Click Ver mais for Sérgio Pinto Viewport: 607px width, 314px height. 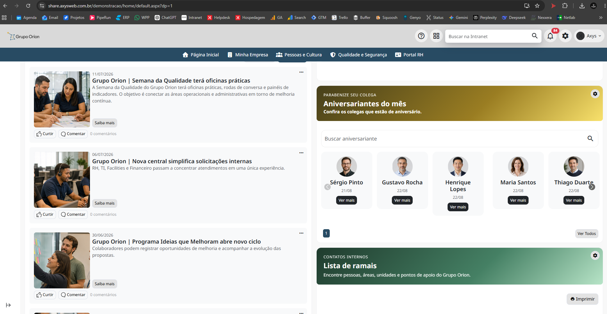tap(346, 200)
